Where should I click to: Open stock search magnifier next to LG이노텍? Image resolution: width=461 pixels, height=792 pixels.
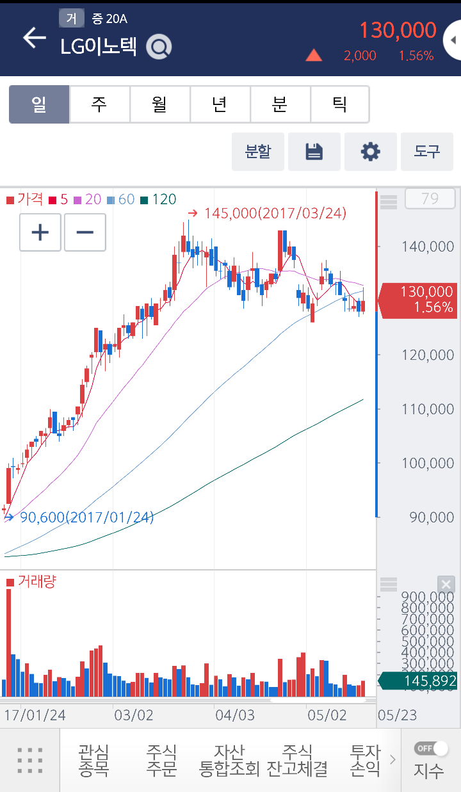pyautogui.click(x=159, y=47)
